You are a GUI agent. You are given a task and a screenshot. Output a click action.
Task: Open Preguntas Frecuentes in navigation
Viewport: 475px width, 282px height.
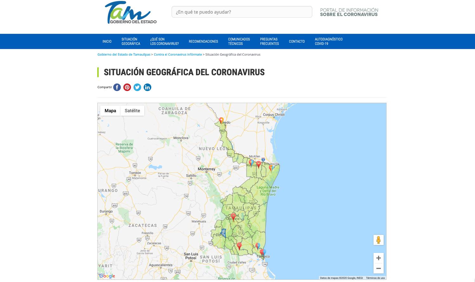tap(269, 41)
